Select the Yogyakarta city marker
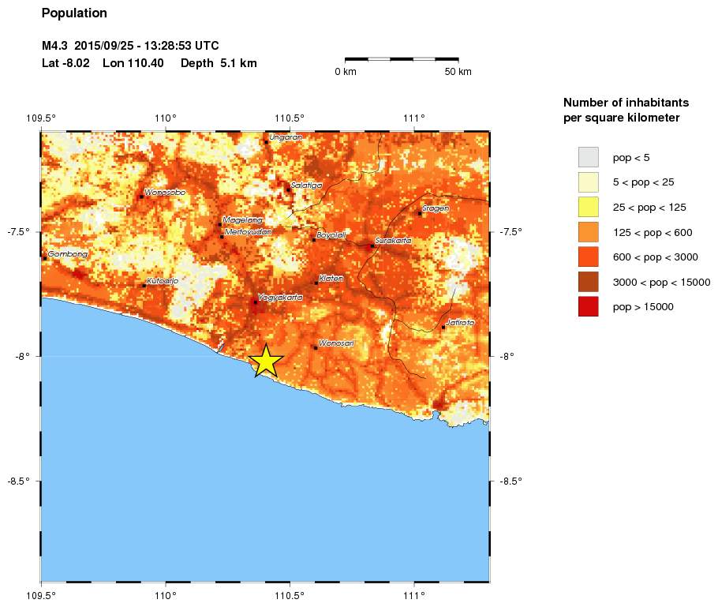Viewport: 718px width, 607px height. pos(255,302)
